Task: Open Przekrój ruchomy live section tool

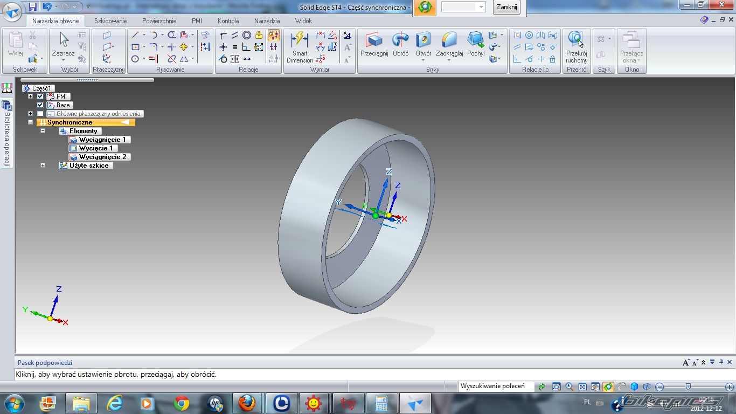Action: tap(577, 47)
